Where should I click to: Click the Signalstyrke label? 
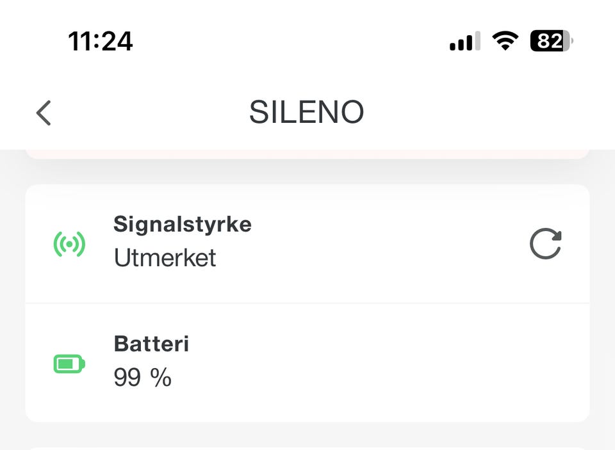tap(183, 224)
